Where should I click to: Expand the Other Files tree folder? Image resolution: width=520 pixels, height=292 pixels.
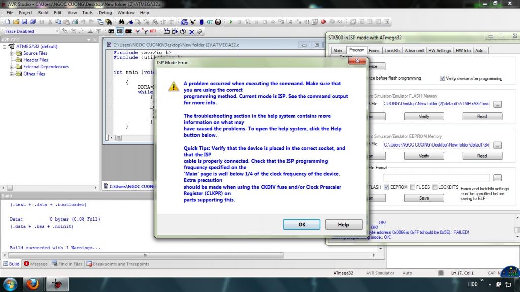click(12, 74)
